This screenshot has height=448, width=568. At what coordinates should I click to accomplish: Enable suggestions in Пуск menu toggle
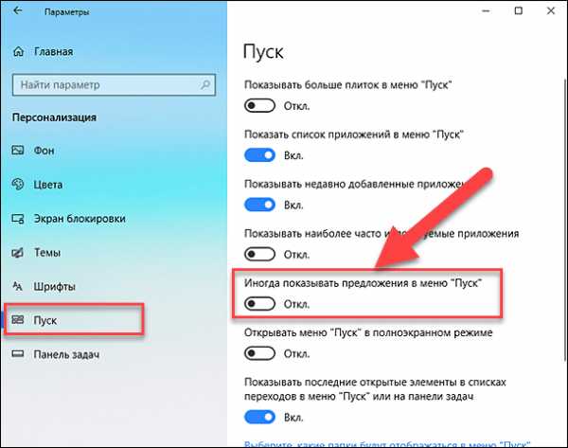[259, 304]
